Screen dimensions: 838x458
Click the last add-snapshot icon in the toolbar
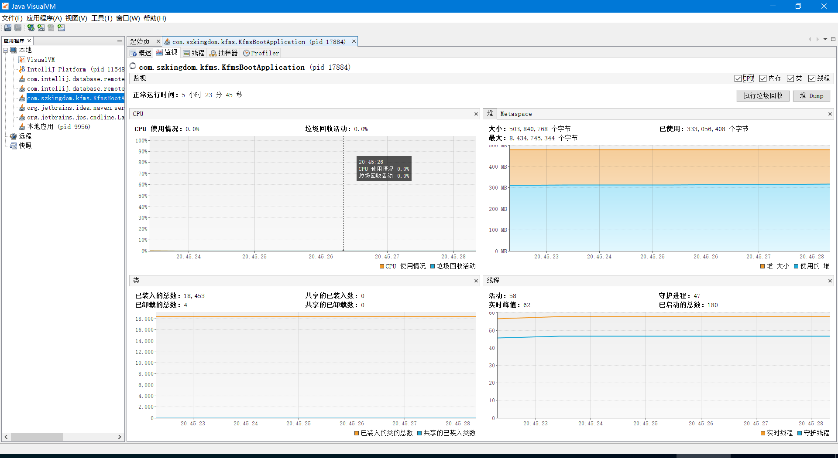61,28
